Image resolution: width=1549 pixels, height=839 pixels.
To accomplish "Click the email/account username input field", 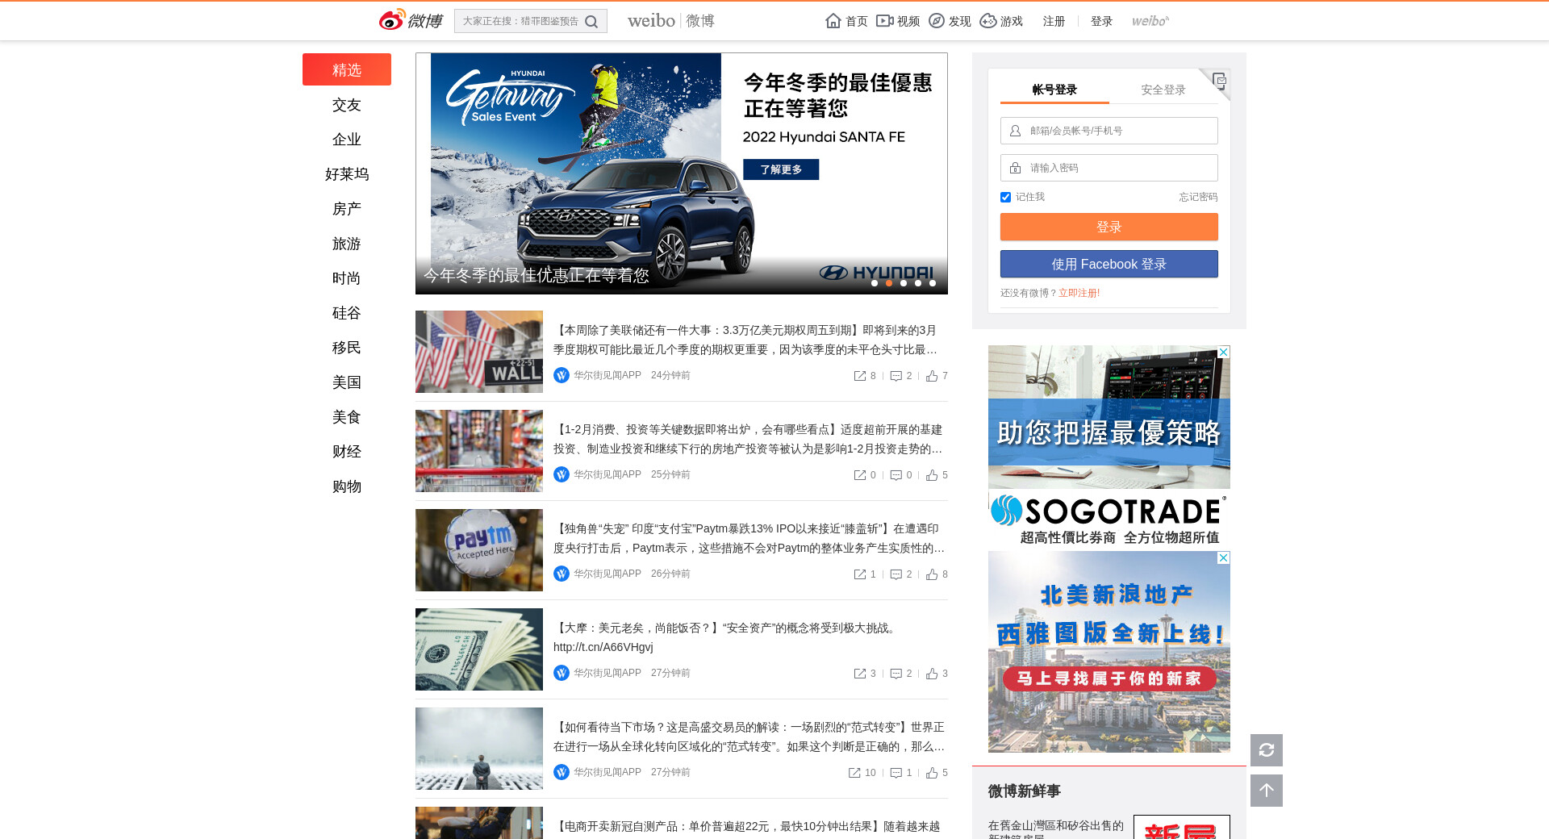I will [1117, 131].
